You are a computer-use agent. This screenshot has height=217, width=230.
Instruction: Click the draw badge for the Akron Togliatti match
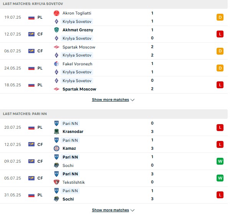220,17
